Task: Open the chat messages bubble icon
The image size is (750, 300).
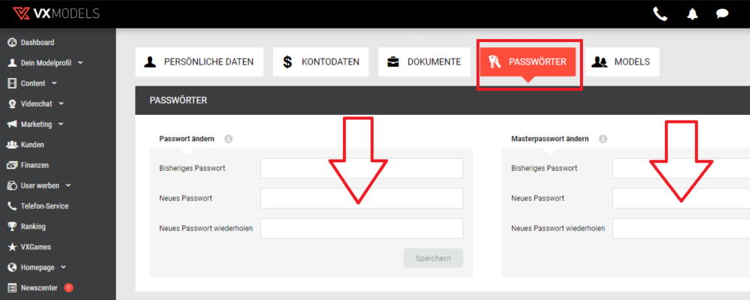Action: [x=722, y=14]
